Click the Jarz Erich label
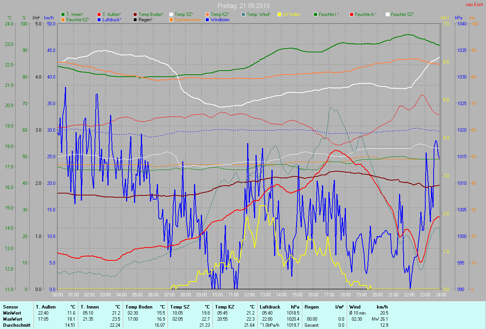The height and width of the screenshot is (329, 486). (474, 5)
